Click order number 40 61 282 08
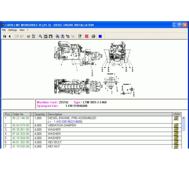This screenshot has height=170, width=189. pos(20,142)
